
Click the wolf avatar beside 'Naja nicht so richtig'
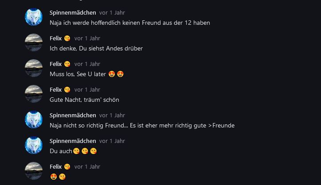33,120
